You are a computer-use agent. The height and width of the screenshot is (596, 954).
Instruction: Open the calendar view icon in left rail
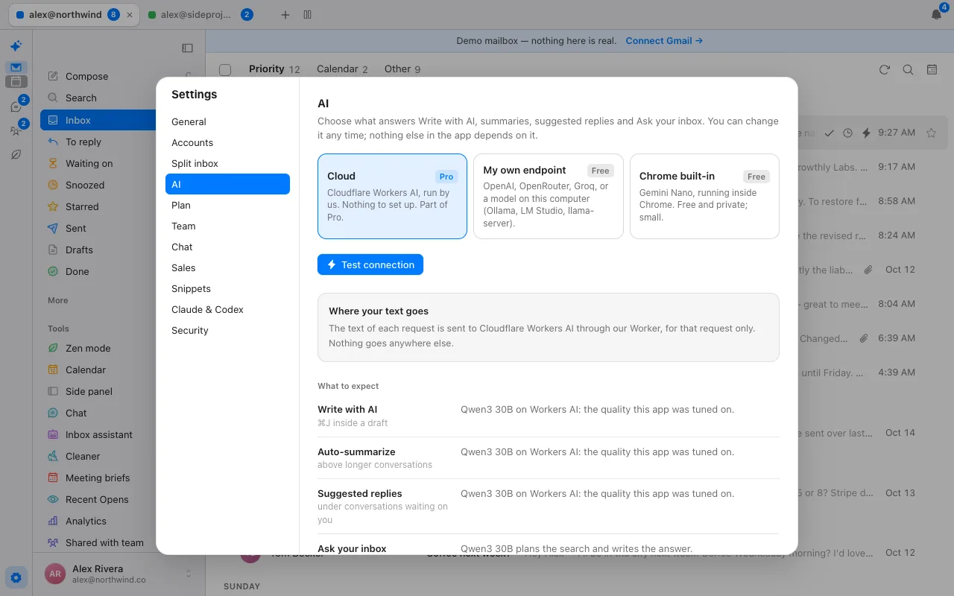[16, 81]
